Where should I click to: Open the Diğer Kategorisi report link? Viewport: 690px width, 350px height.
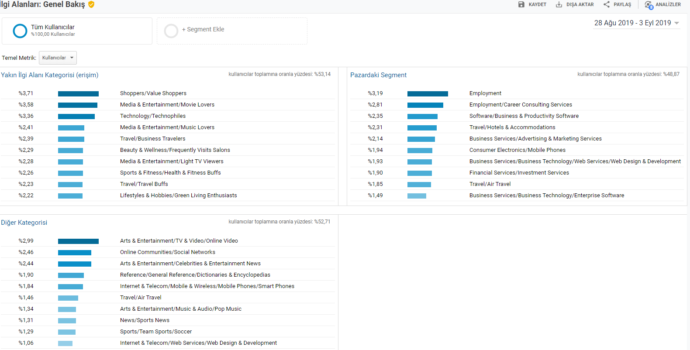[x=24, y=223]
